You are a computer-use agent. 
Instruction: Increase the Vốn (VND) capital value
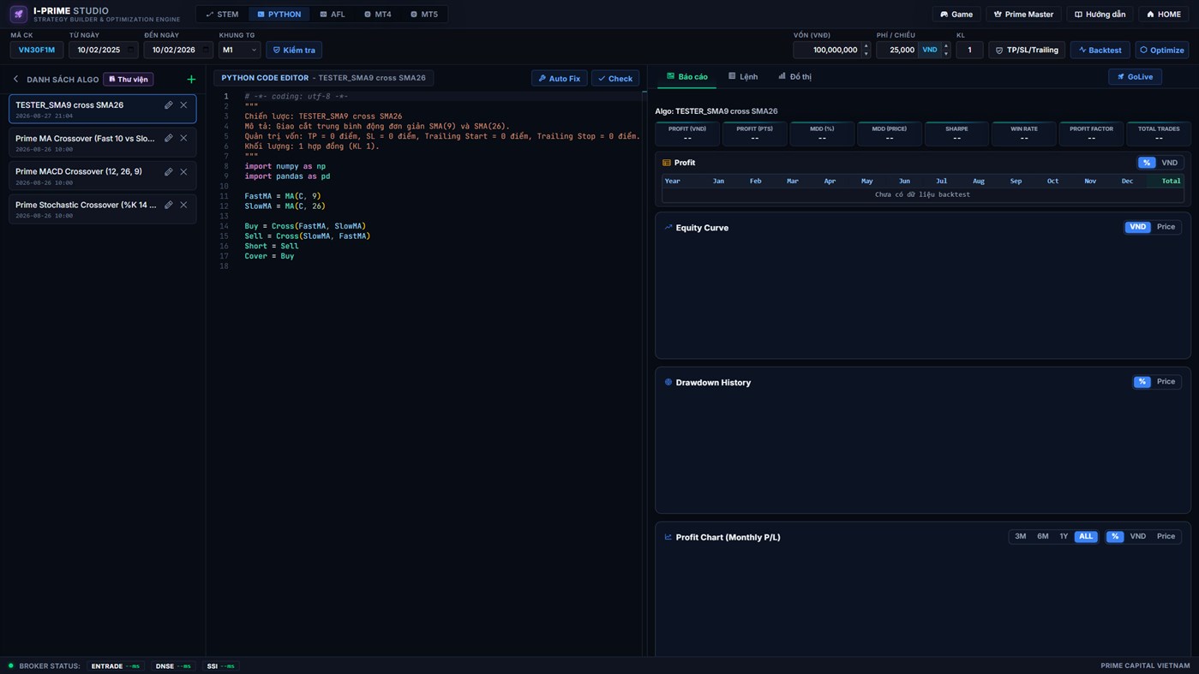click(x=866, y=46)
